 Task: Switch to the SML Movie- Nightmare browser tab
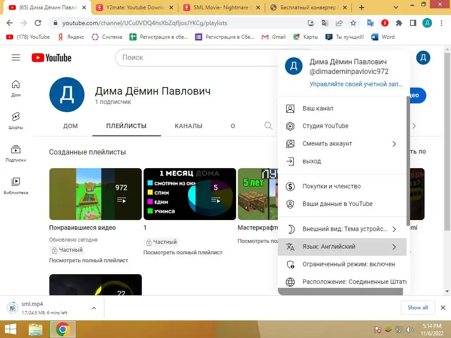[221, 8]
